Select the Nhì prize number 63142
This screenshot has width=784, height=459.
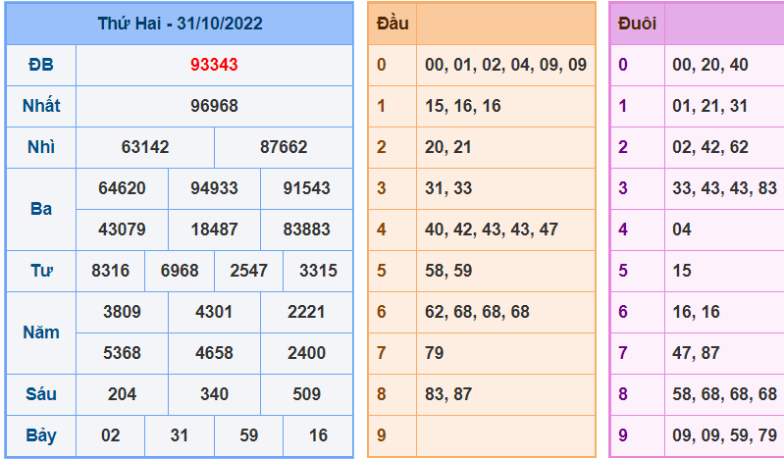click(145, 147)
